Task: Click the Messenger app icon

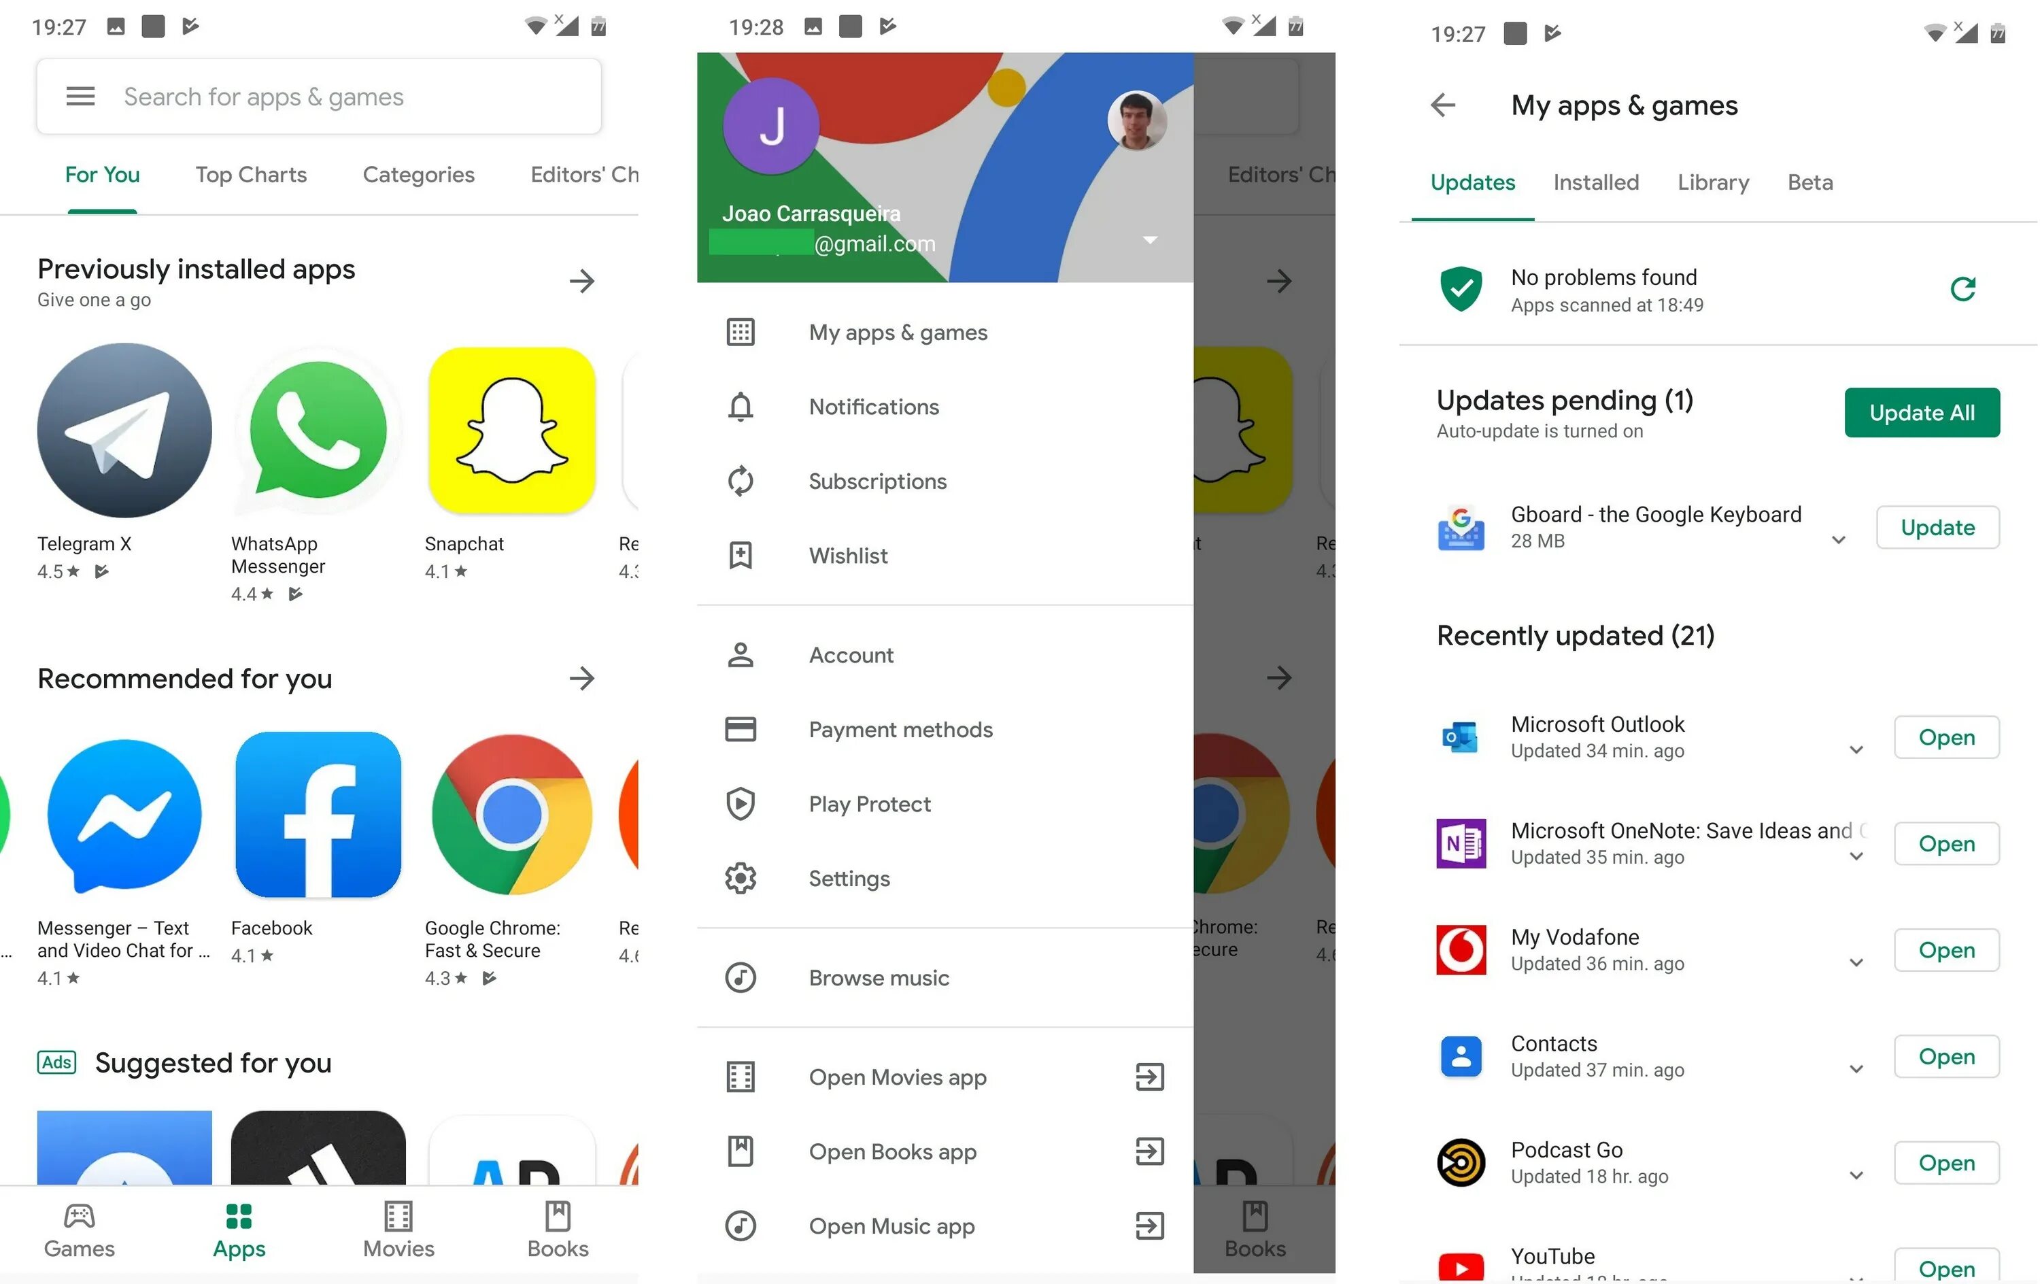Action: click(122, 818)
